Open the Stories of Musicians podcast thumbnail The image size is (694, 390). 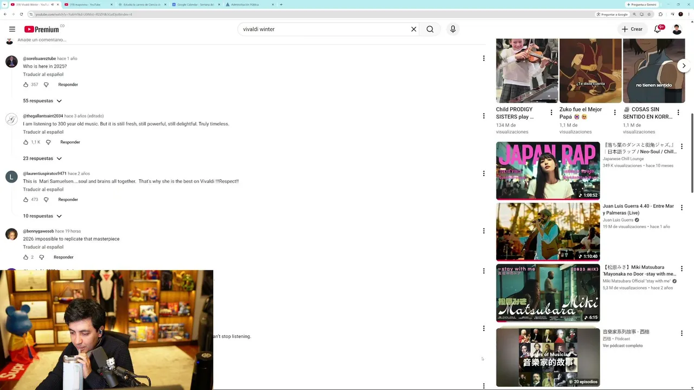(x=548, y=357)
